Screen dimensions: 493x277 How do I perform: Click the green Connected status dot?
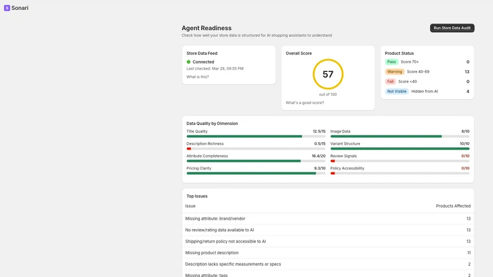click(x=189, y=62)
